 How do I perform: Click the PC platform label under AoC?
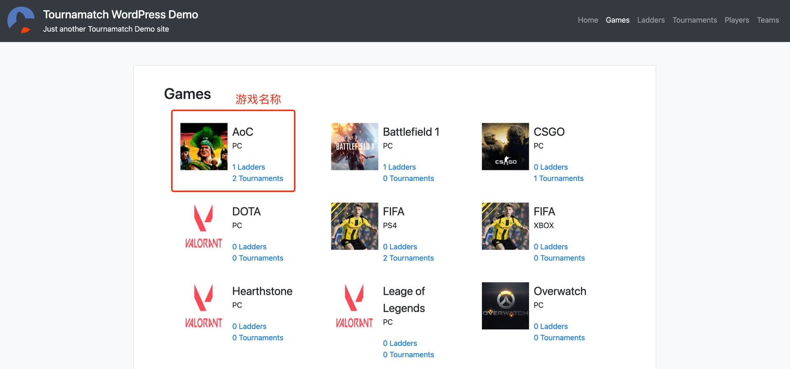coord(237,146)
